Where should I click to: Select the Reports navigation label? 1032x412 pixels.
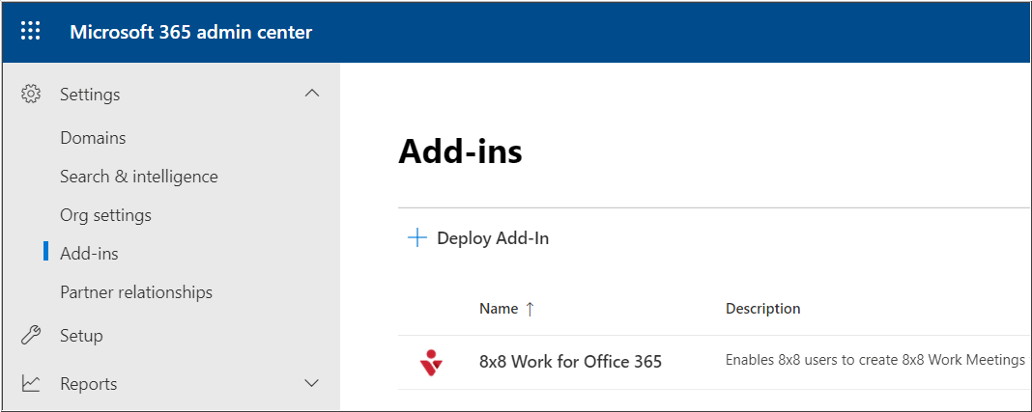88,384
